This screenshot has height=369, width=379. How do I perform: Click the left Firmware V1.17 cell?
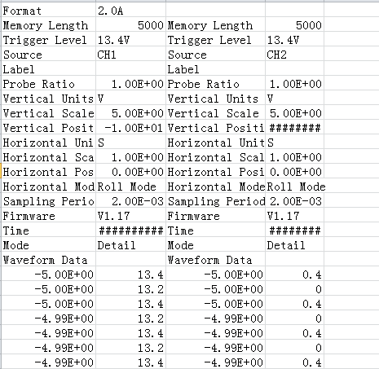click(x=130, y=216)
